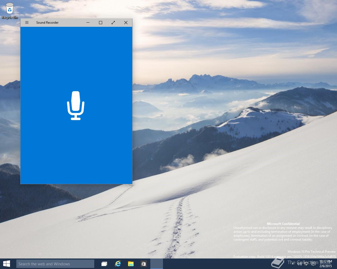Open File Explorer from the taskbar
The width and height of the screenshot is (337, 269).
(131, 264)
